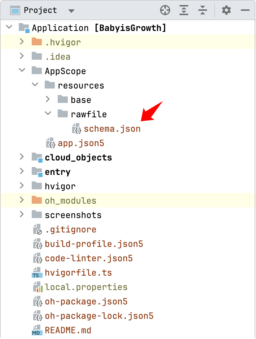Click the Select Opened File crosshair icon
The width and height of the screenshot is (256, 339).
click(x=165, y=10)
